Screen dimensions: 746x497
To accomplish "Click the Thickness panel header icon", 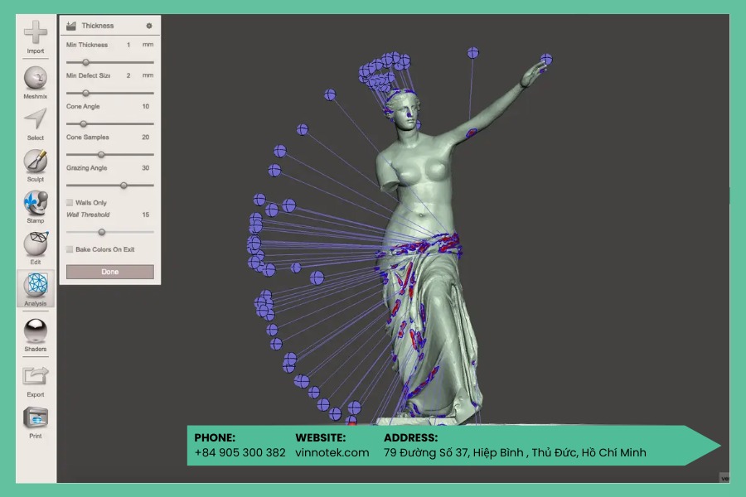I will (71, 26).
